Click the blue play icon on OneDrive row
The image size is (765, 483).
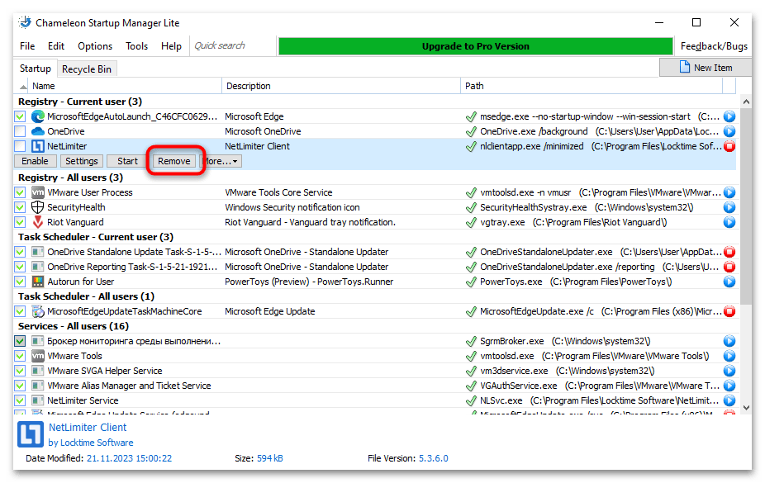tap(729, 131)
